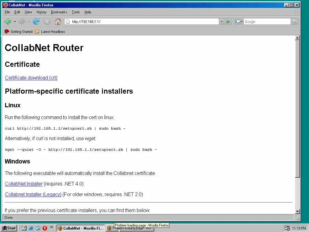Image resolution: width=309 pixels, height=232 pixels.
Task: Open the Help menu
Action: 88,12
